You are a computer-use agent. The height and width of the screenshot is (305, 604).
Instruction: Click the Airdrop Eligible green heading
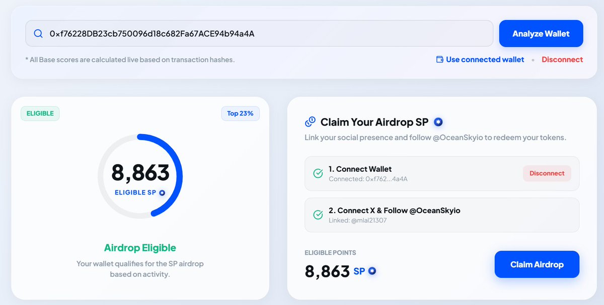140,248
